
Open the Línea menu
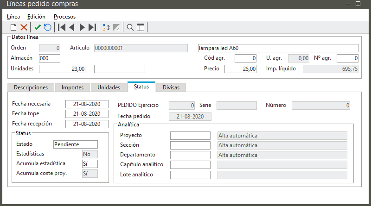(13, 17)
